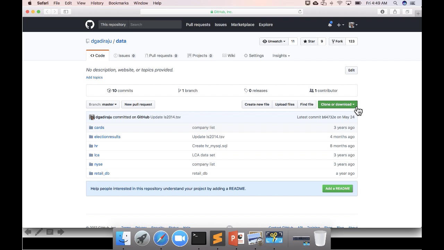Open the electionresults folder
This screenshot has width=444, height=250.
tap(107, 137)
